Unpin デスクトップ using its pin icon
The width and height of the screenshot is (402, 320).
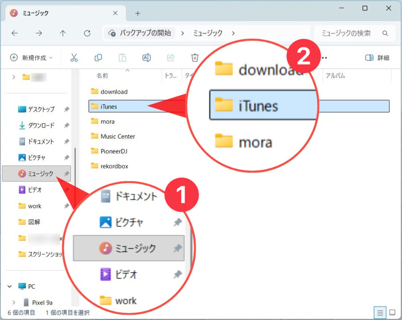pos(67,109)
